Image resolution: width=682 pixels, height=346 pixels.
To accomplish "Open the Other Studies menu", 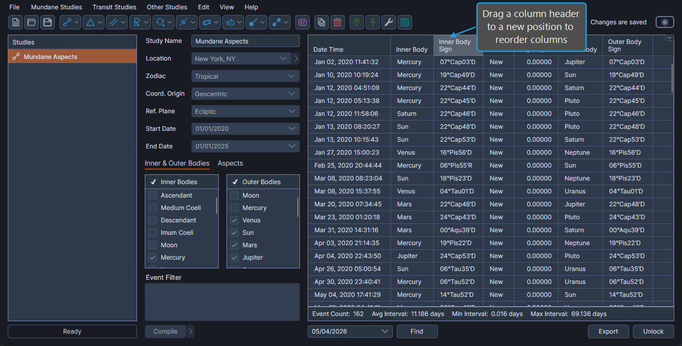I will [x=167, y=7].
